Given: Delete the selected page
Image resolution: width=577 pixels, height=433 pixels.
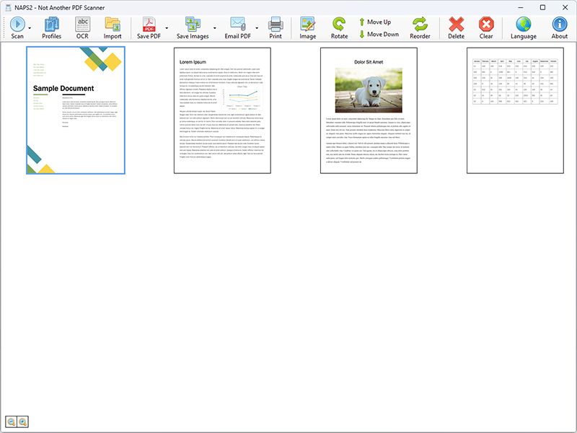Looking at the screenshot, I should (x=457, y=28).
